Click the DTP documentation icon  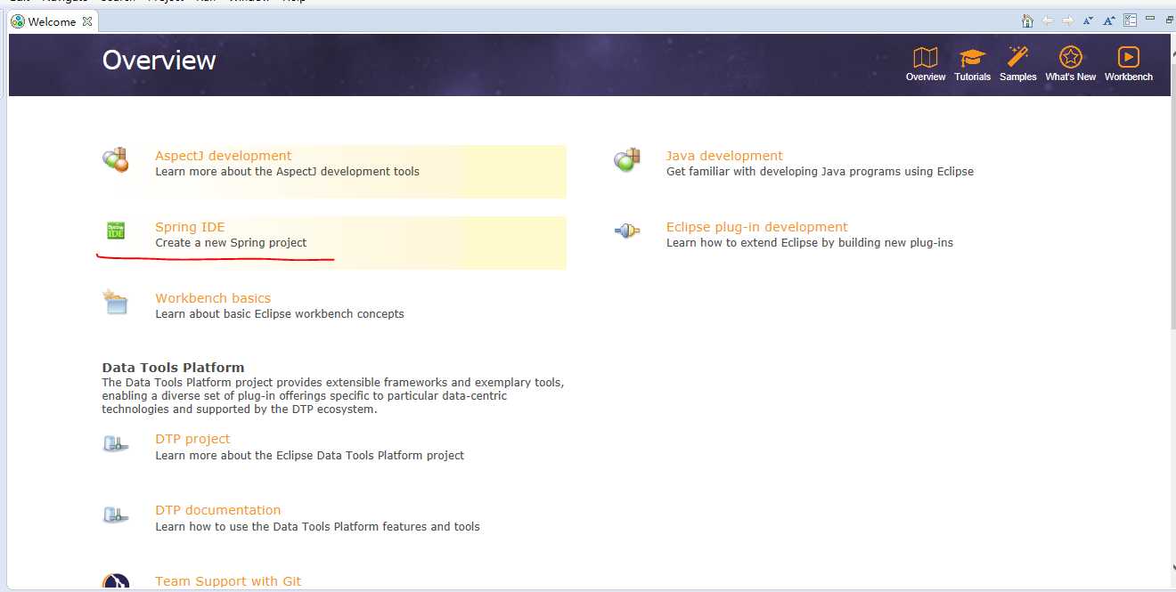(x=116, y=515)
